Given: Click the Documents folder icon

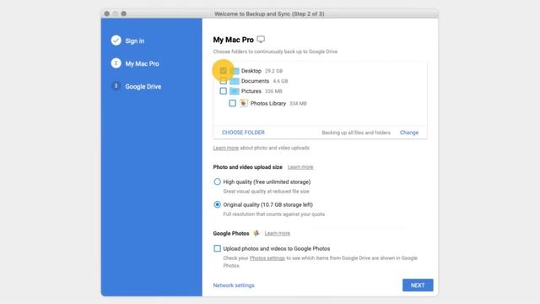Looking at the screenshot, I should point(235,81).
